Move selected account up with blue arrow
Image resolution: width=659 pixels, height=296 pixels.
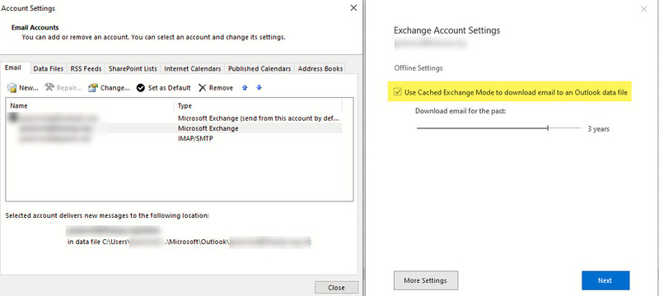point(245,88)
